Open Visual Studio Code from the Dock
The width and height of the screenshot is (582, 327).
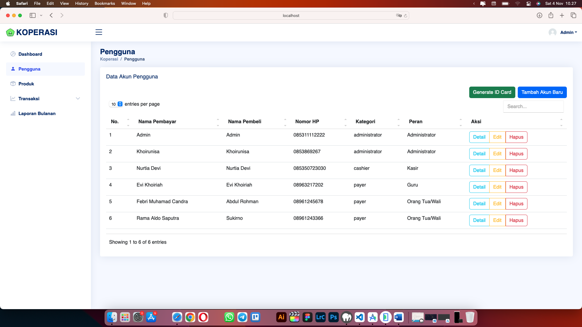pyautogui.click(x=360, y=317)
